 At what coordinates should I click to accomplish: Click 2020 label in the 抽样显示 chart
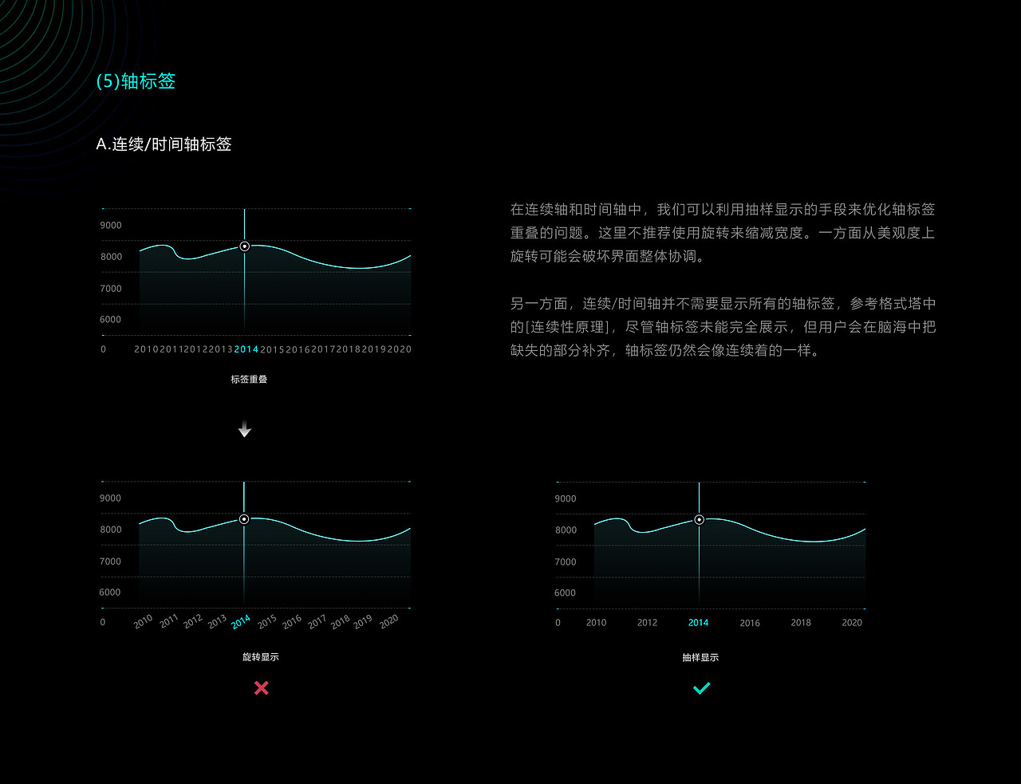pos(852,623)
